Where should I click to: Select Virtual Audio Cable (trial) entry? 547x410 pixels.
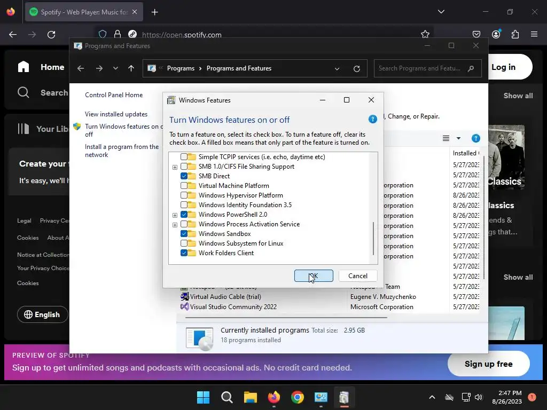(225, 297)
